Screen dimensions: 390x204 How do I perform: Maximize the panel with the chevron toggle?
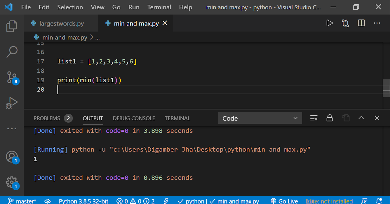click(x=361, y=118)
